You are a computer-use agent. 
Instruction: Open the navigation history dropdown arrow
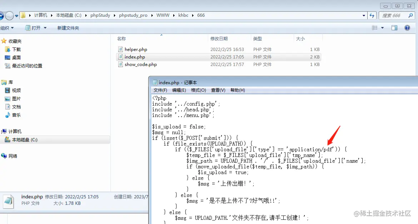[16, 16]
